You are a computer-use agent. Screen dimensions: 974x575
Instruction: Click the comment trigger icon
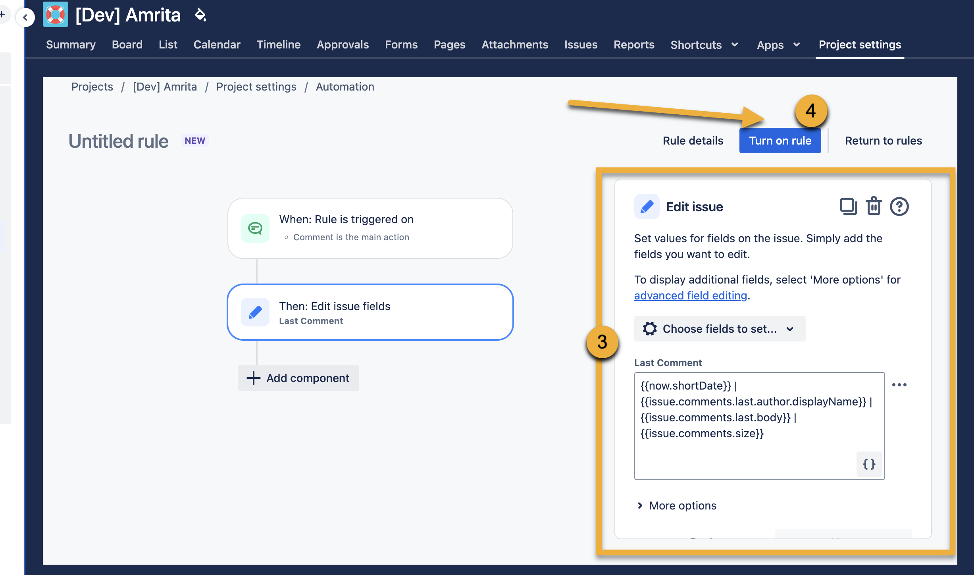coord(256,228)
